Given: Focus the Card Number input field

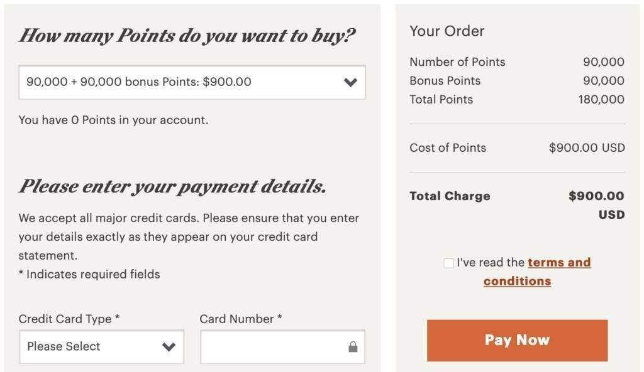Looking at the screenshot, I should [282, 347].
